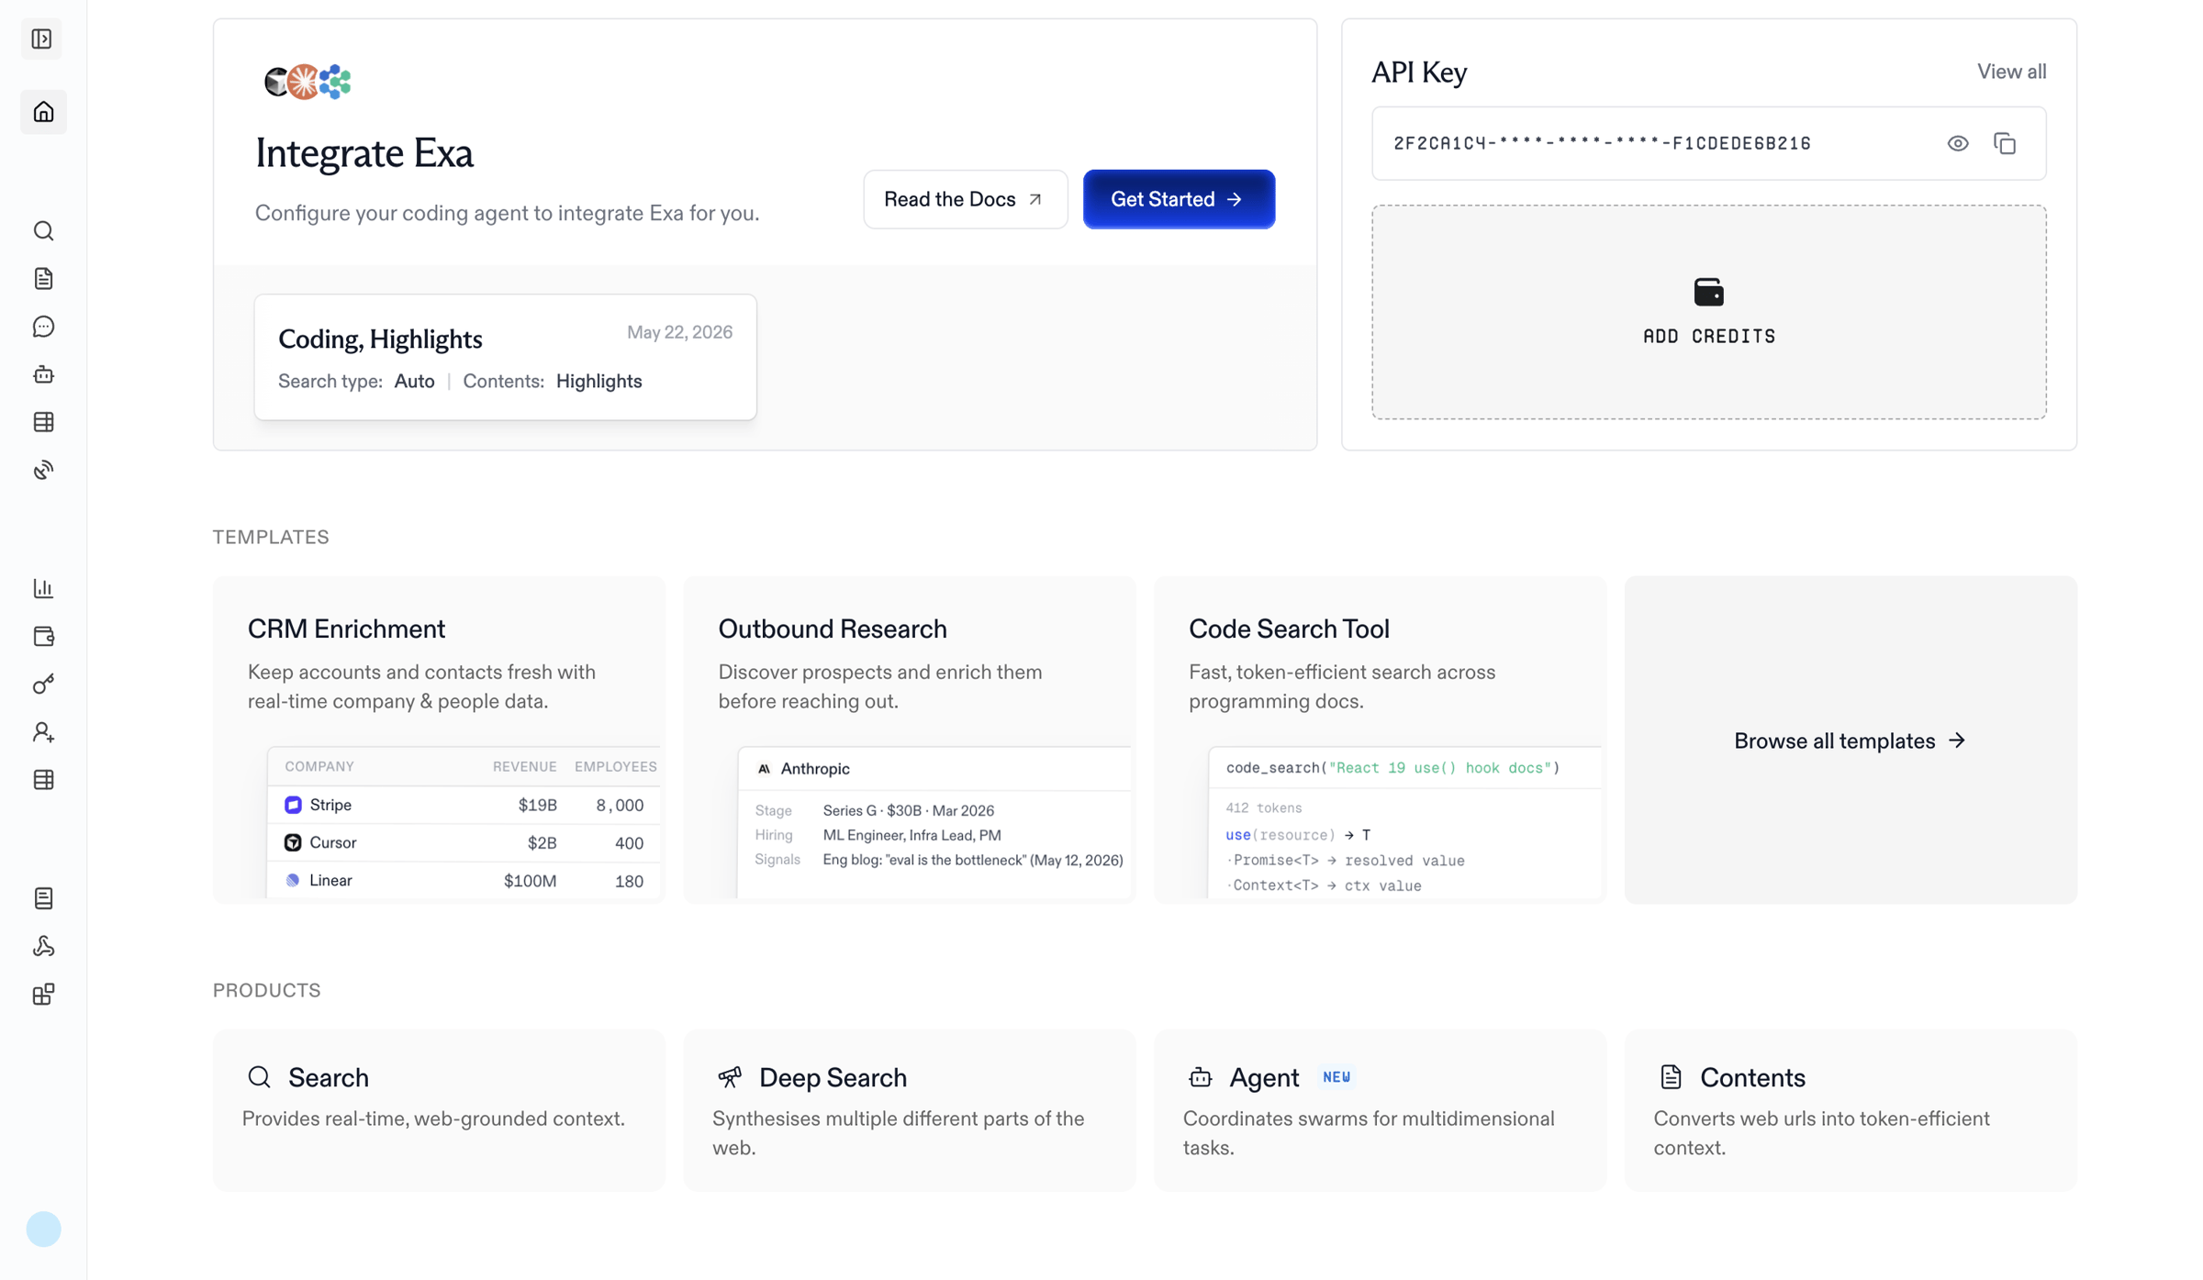Click the Linear row in the CRM table
This screenshot has width=2203, height=1280.
(x=464, y=881)
